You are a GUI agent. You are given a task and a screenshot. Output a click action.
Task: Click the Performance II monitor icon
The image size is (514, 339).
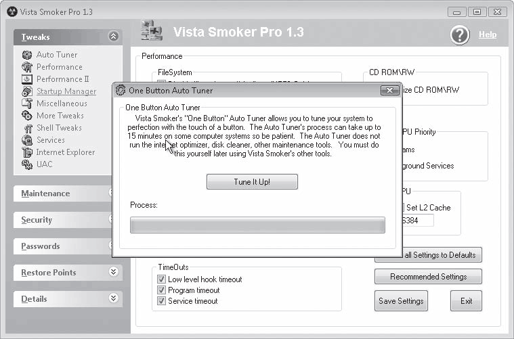tap(27, 79)
